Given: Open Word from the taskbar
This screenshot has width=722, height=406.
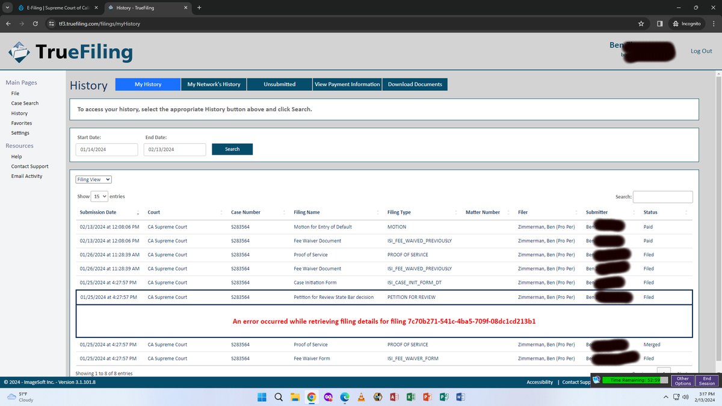Looking at the screenshot, I should point(460,397).
